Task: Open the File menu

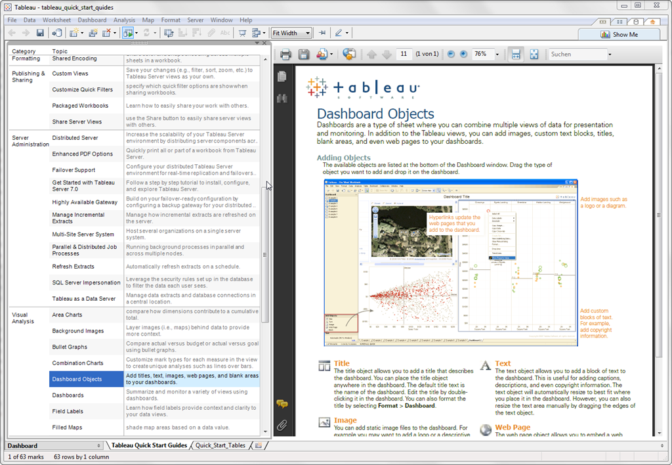Action: tap(12, 20)
